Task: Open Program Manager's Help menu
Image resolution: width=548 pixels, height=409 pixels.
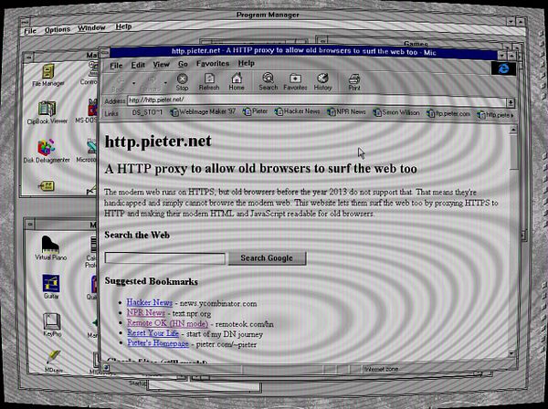Action: [123, 26]
